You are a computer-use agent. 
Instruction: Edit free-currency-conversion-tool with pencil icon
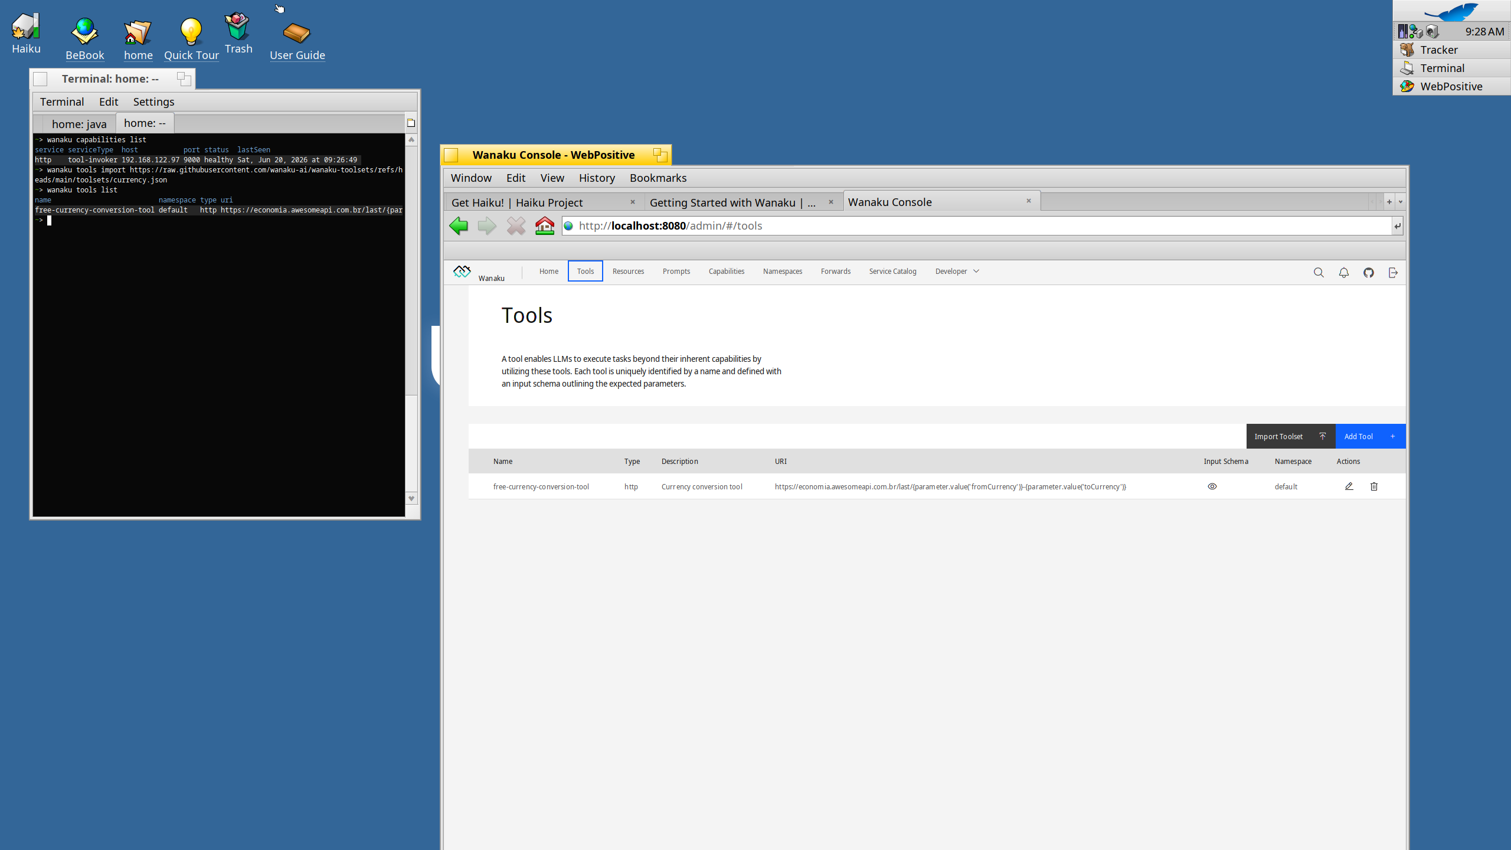[x=1349, y=486]
